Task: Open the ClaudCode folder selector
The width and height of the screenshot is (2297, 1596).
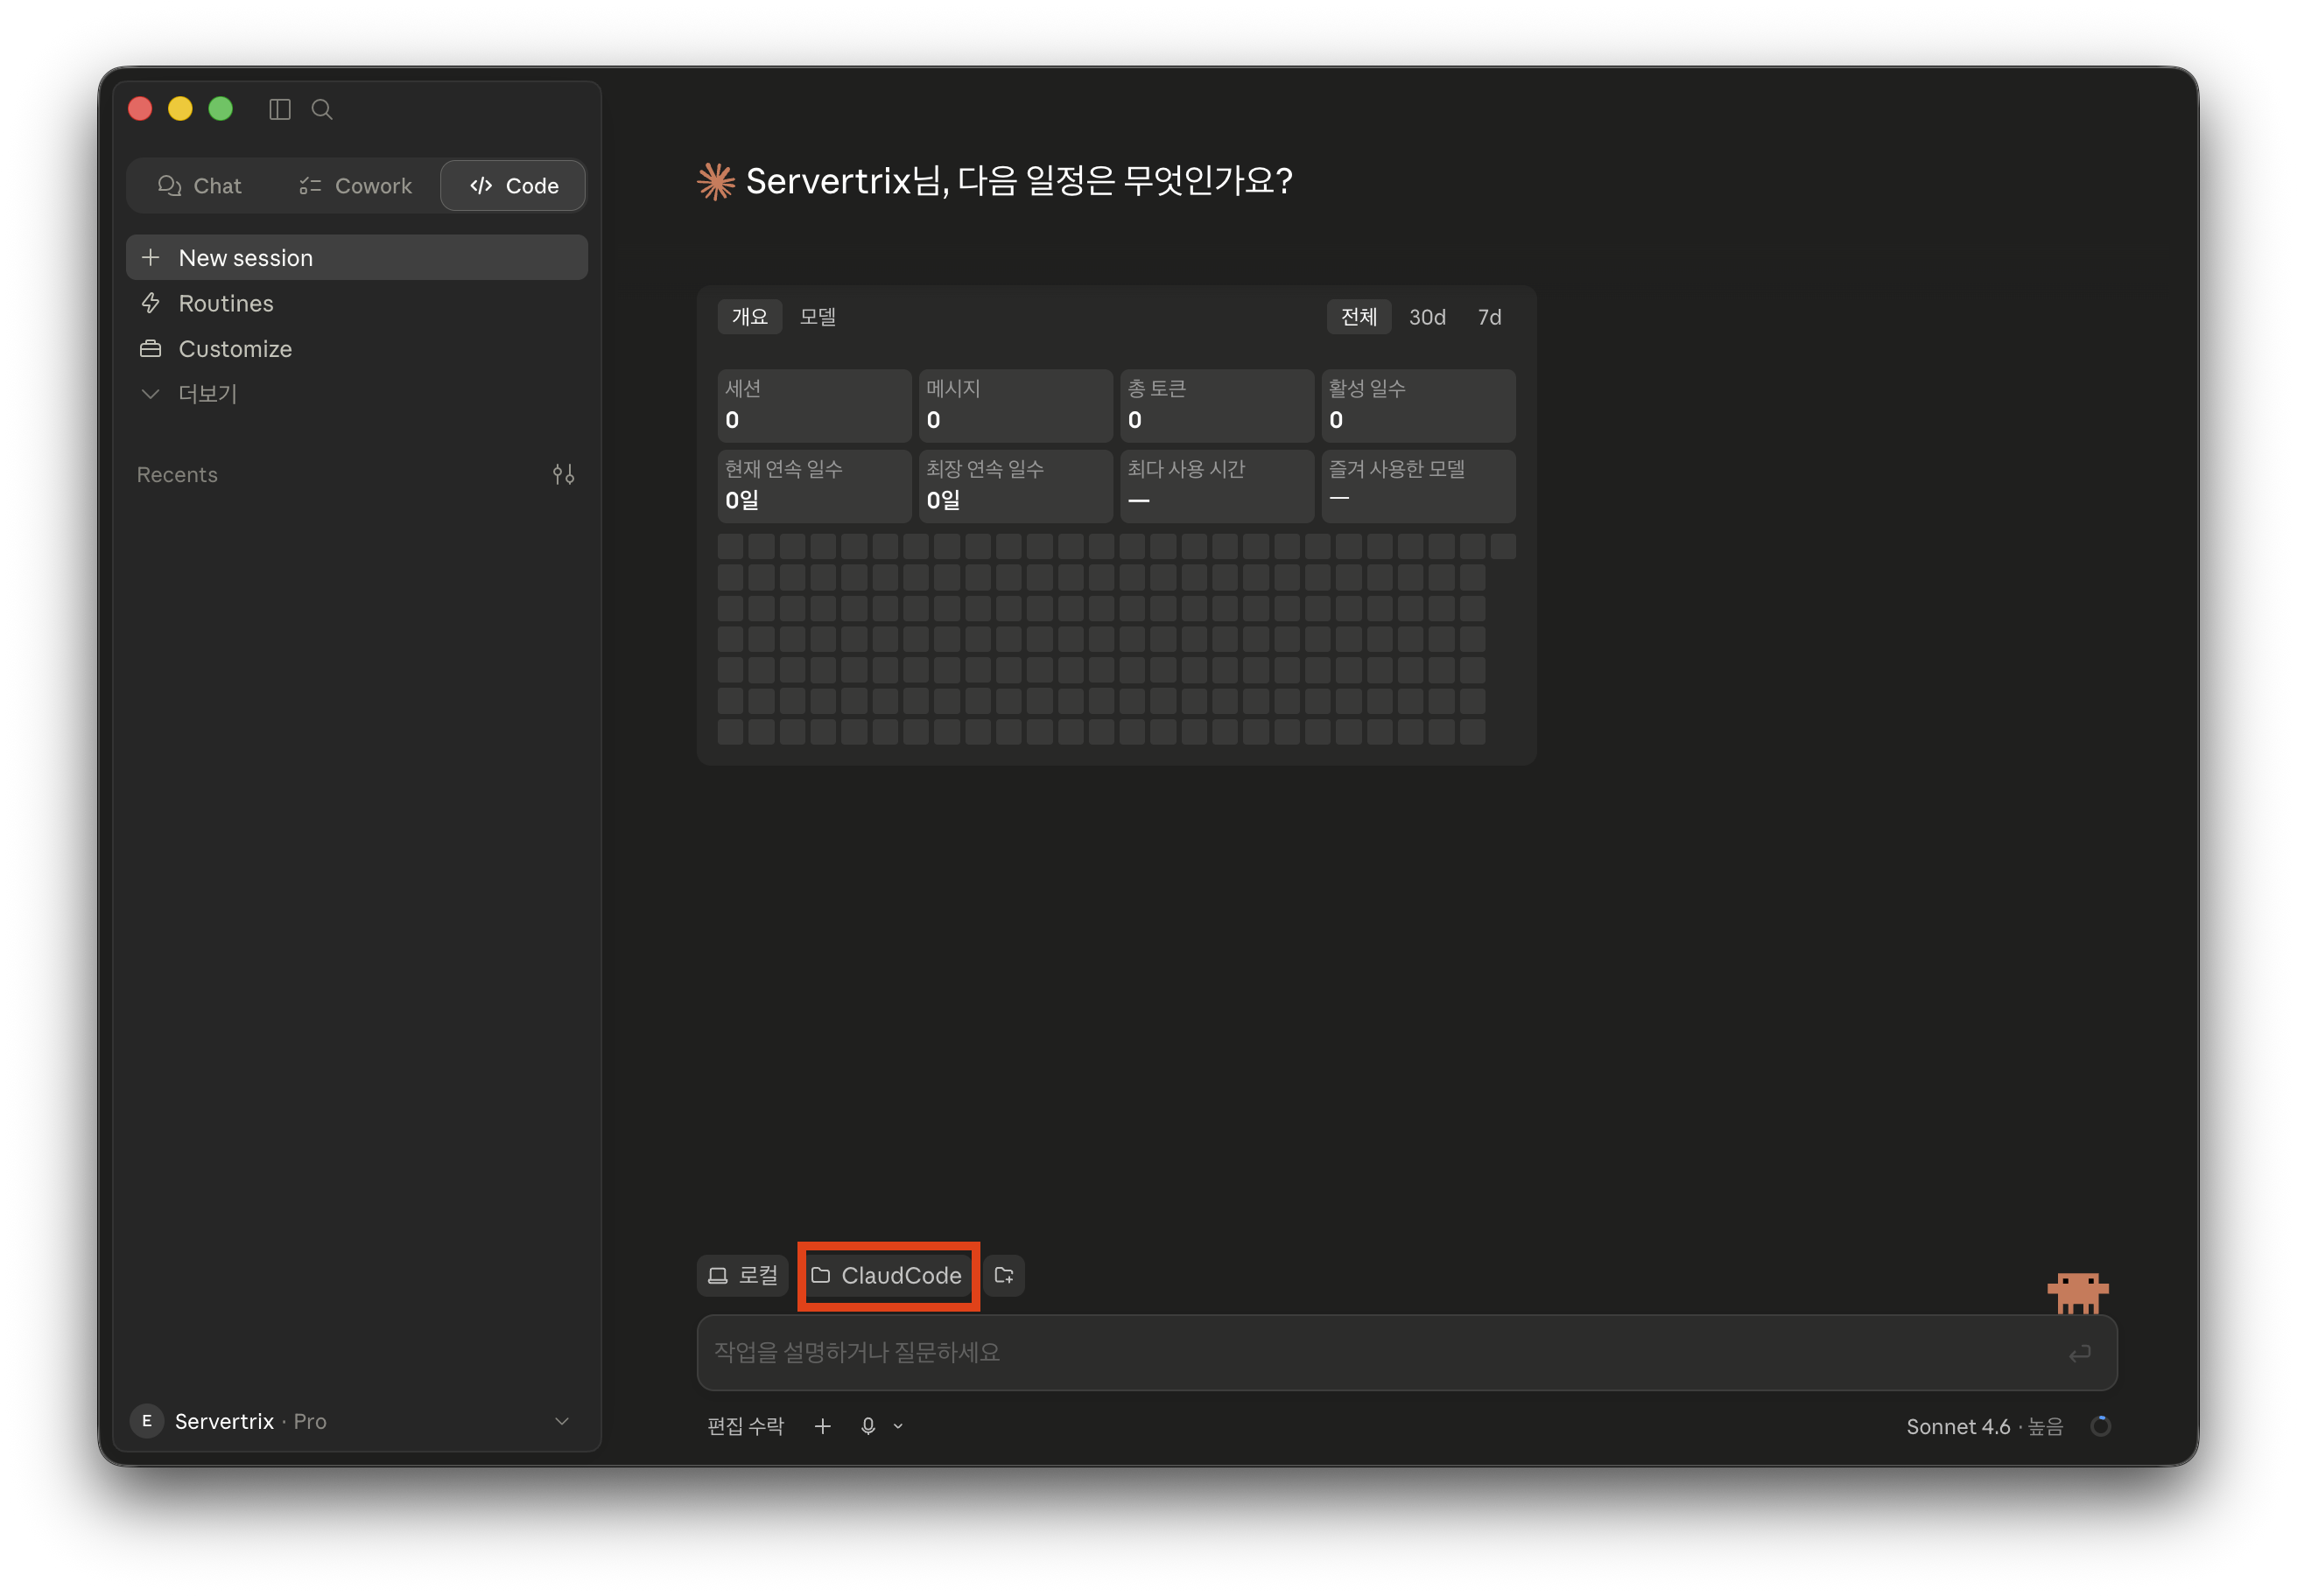Action: (887, 1275)
